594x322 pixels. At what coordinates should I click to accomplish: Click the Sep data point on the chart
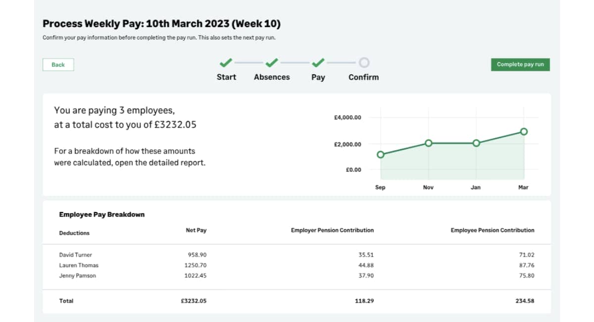pyautogui.click(x=380, y=154)
